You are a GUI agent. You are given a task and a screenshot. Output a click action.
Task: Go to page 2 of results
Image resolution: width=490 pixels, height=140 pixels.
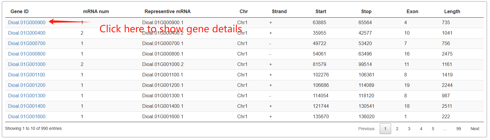397,129
